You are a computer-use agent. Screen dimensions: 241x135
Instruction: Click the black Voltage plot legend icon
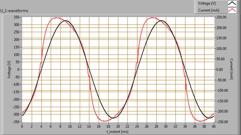(x=232, y=3)
